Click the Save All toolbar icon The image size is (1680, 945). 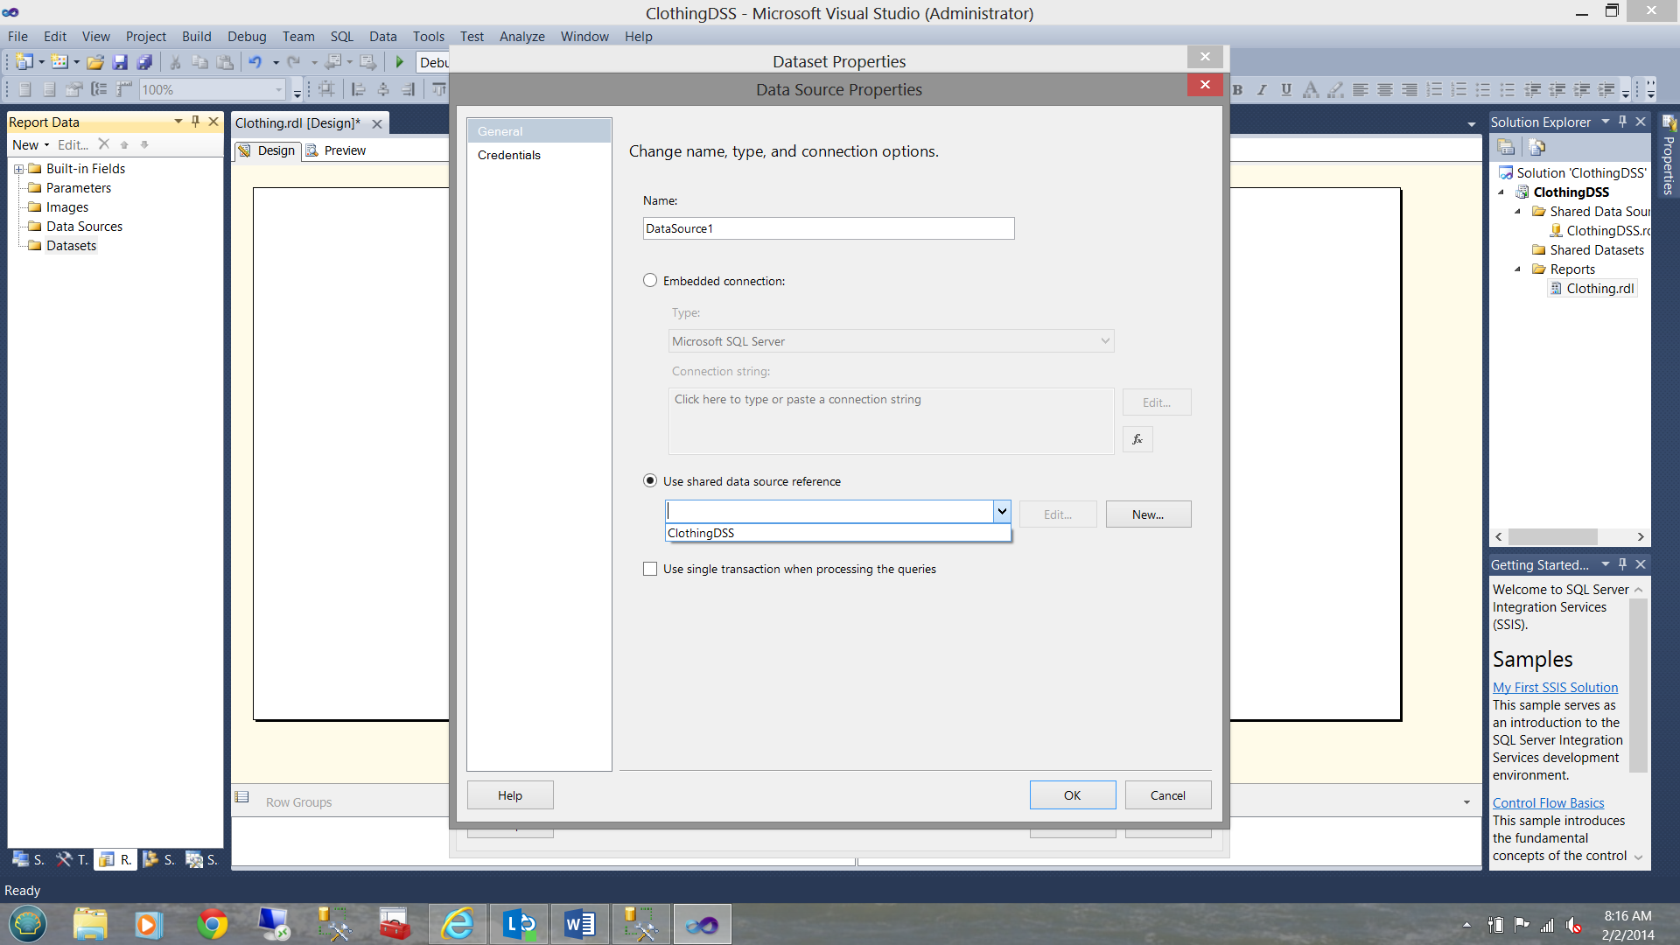[144, 62]
